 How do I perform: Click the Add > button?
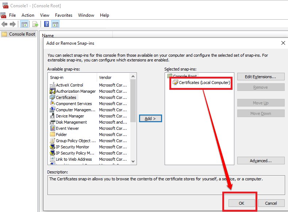[x=150, y=119]
